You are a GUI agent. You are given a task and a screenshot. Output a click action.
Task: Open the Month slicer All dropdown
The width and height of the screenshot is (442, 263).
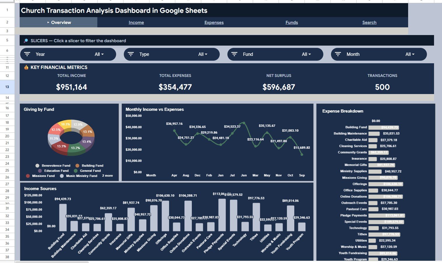point(410,54)
